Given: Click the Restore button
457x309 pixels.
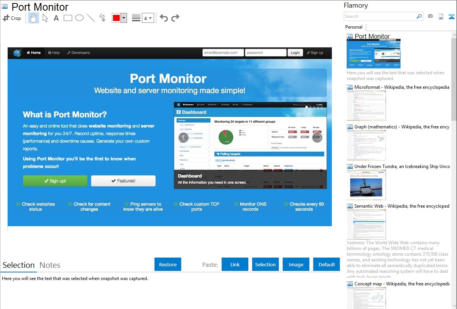Looking at the screenshot, I should [x=168, y=264].
